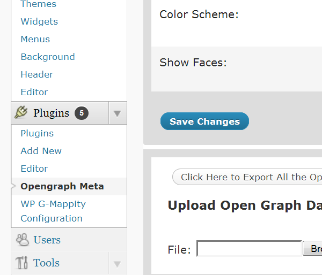Open the Widgets page
322x275 pixels.
pyautogui.click(x=39, y=21)
